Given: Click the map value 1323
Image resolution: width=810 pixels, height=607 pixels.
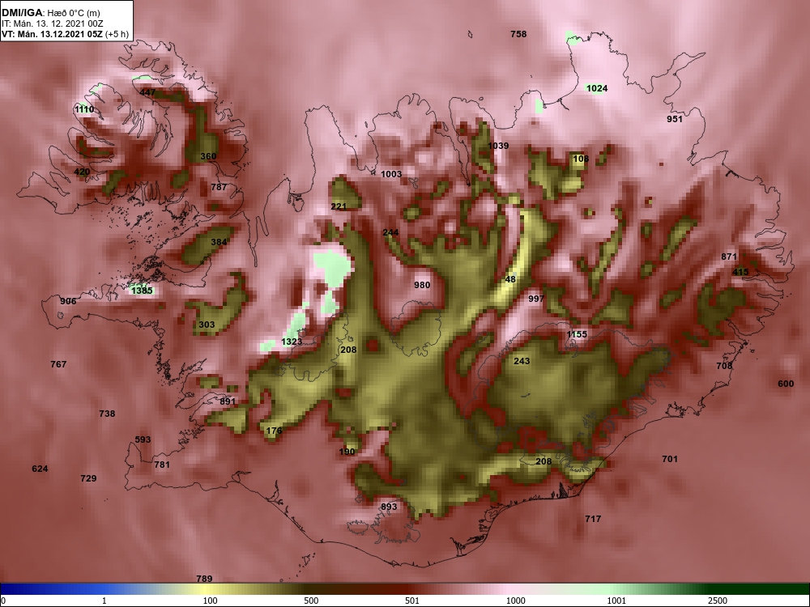Looking at the screenshot, I should [292, 342].
